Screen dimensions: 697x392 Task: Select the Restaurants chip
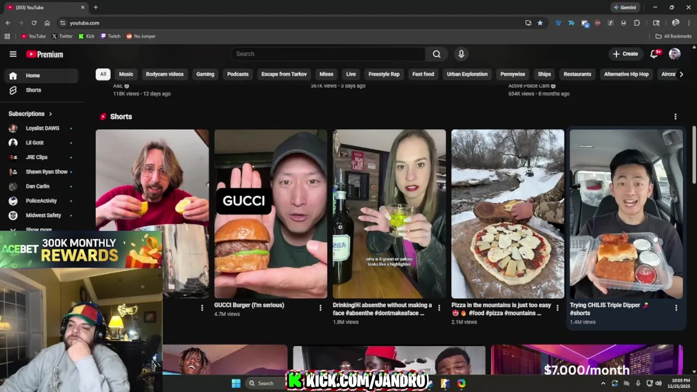(x=577, y=74)
